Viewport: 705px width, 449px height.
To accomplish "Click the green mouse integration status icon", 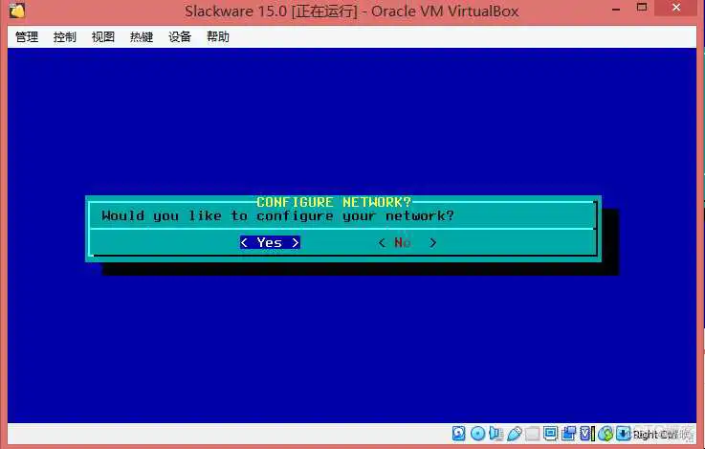I will coord(606,434).
